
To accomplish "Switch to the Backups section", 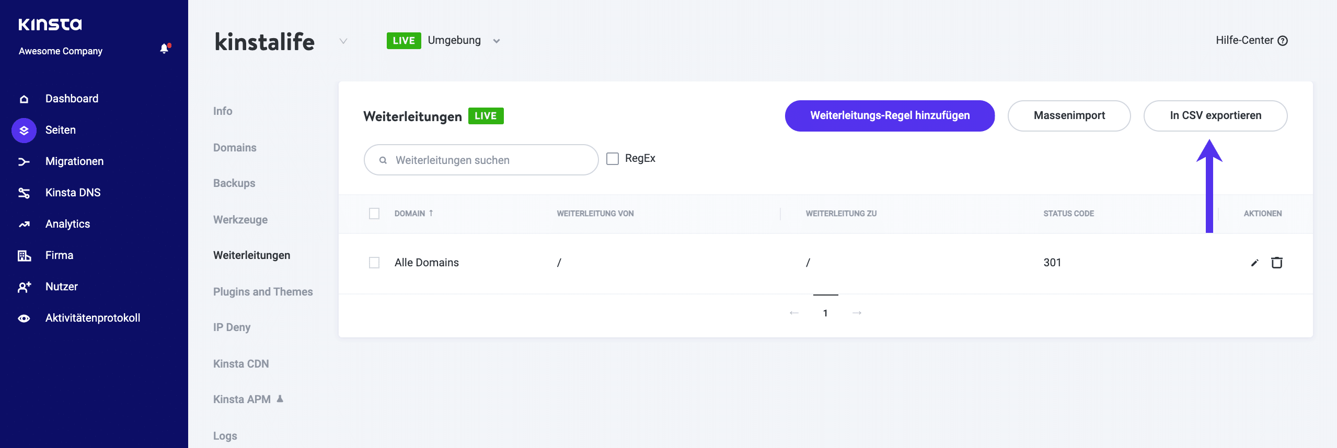I will pyautogui.click(x=234, y=183).
